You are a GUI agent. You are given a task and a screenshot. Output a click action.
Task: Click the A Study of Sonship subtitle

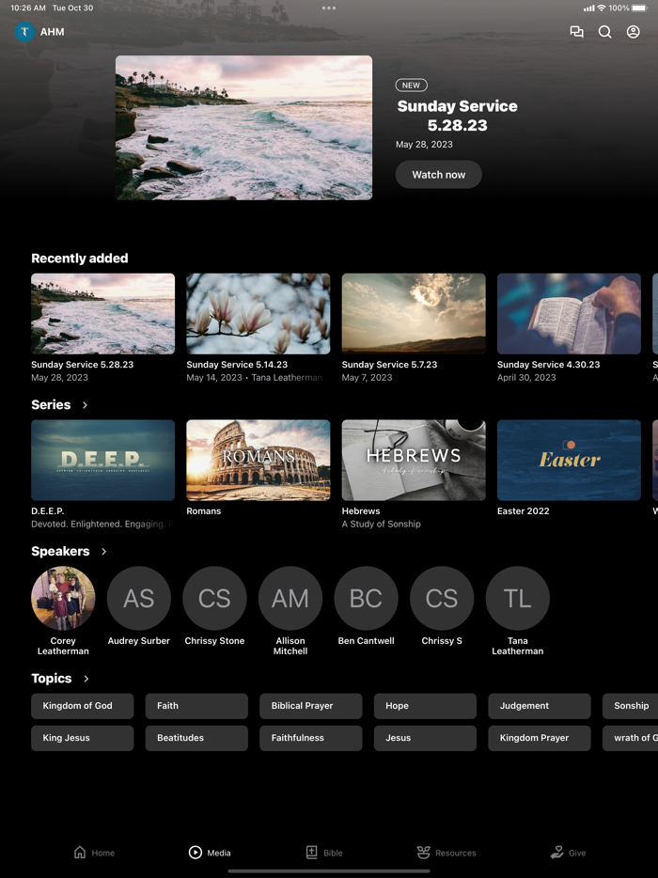tap(382, 525)
